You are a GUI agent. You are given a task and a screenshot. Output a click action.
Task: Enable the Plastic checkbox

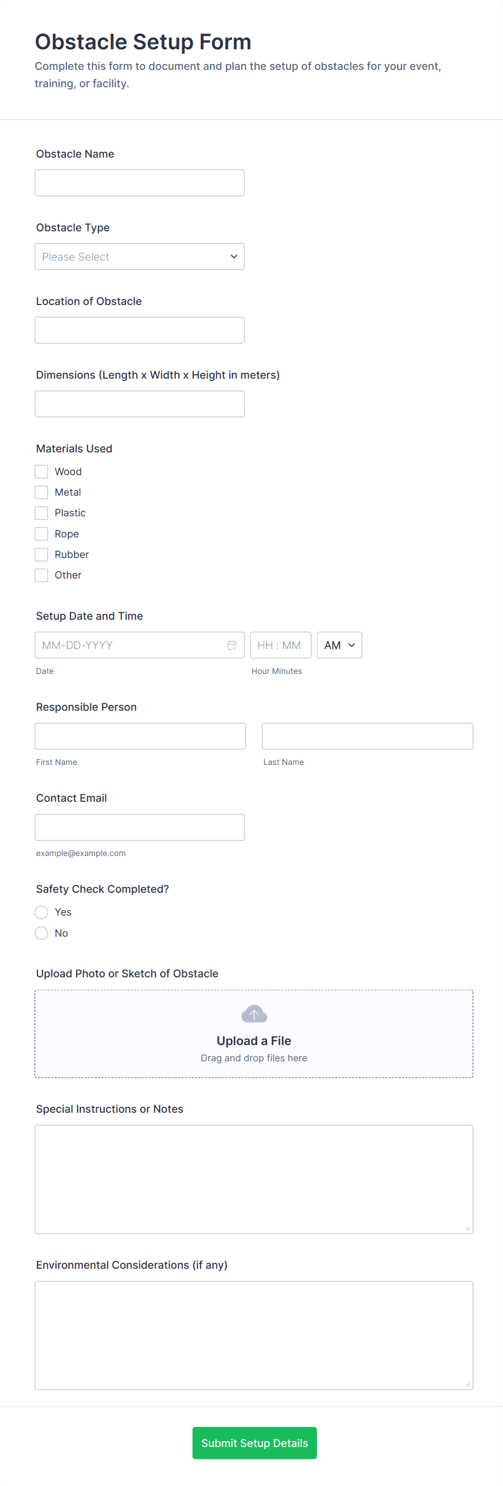pyautogui.click(x=41, y=513)
